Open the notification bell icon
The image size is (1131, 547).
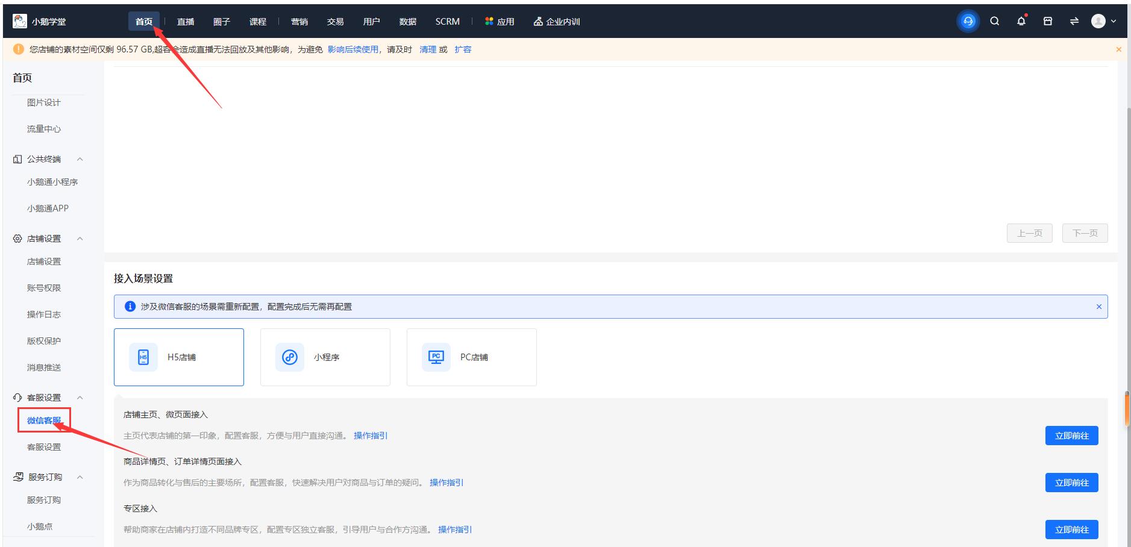(1021, 22)
